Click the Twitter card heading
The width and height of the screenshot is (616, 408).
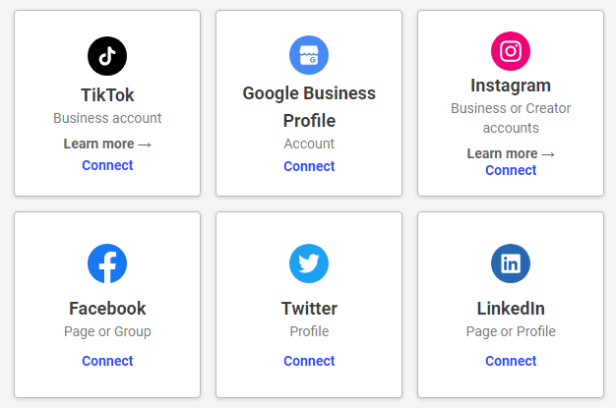tap(309, 309)
